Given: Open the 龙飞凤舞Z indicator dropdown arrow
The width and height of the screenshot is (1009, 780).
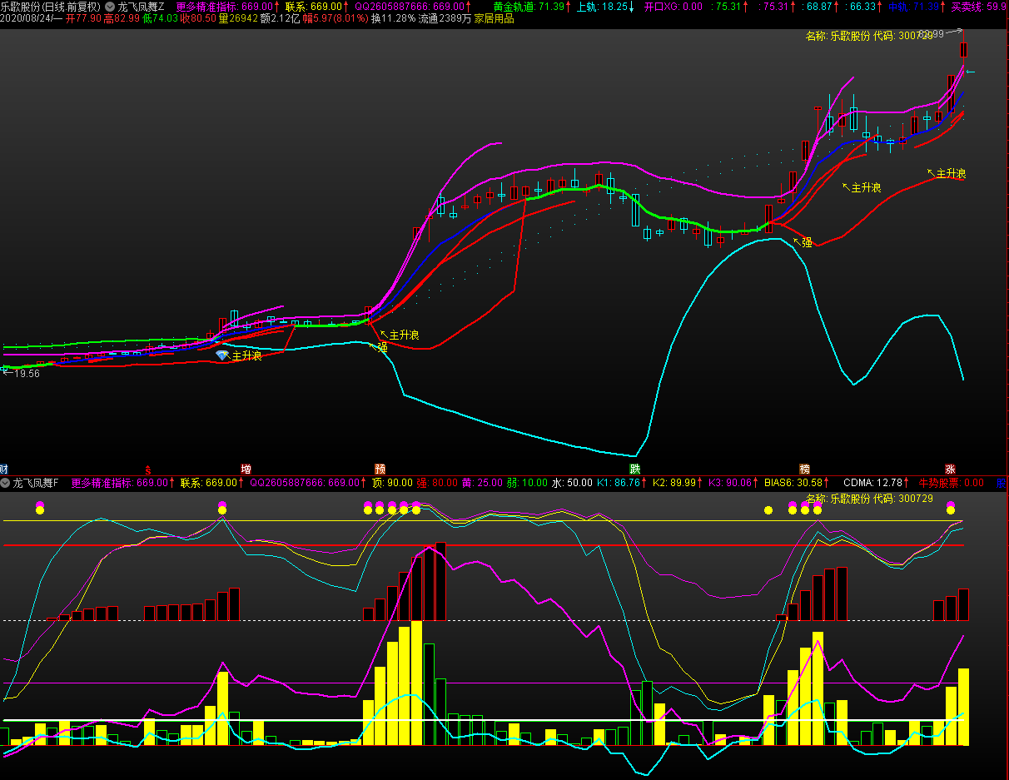Looking at the screenshot, I should [110, 6].
